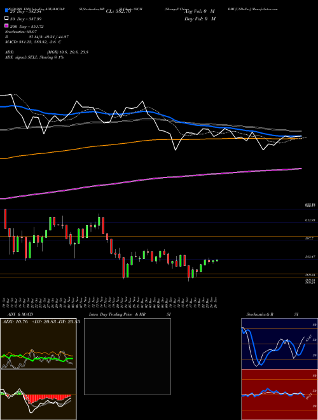Open the MACD histogram chart panel
Viewport: 318px width, 420px height.
pyautogui.click(x=38, y=395)
